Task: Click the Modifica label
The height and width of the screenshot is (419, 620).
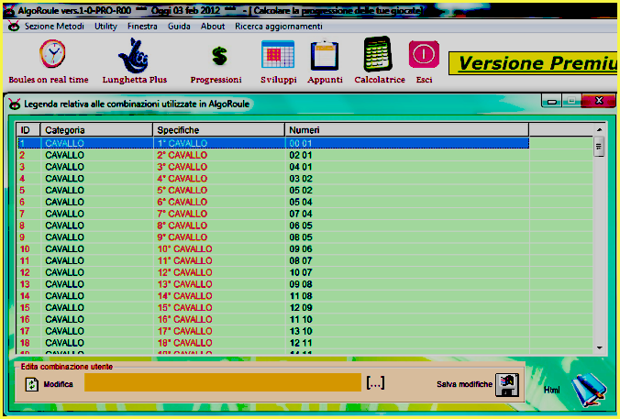Action: [x=58, y=384]
